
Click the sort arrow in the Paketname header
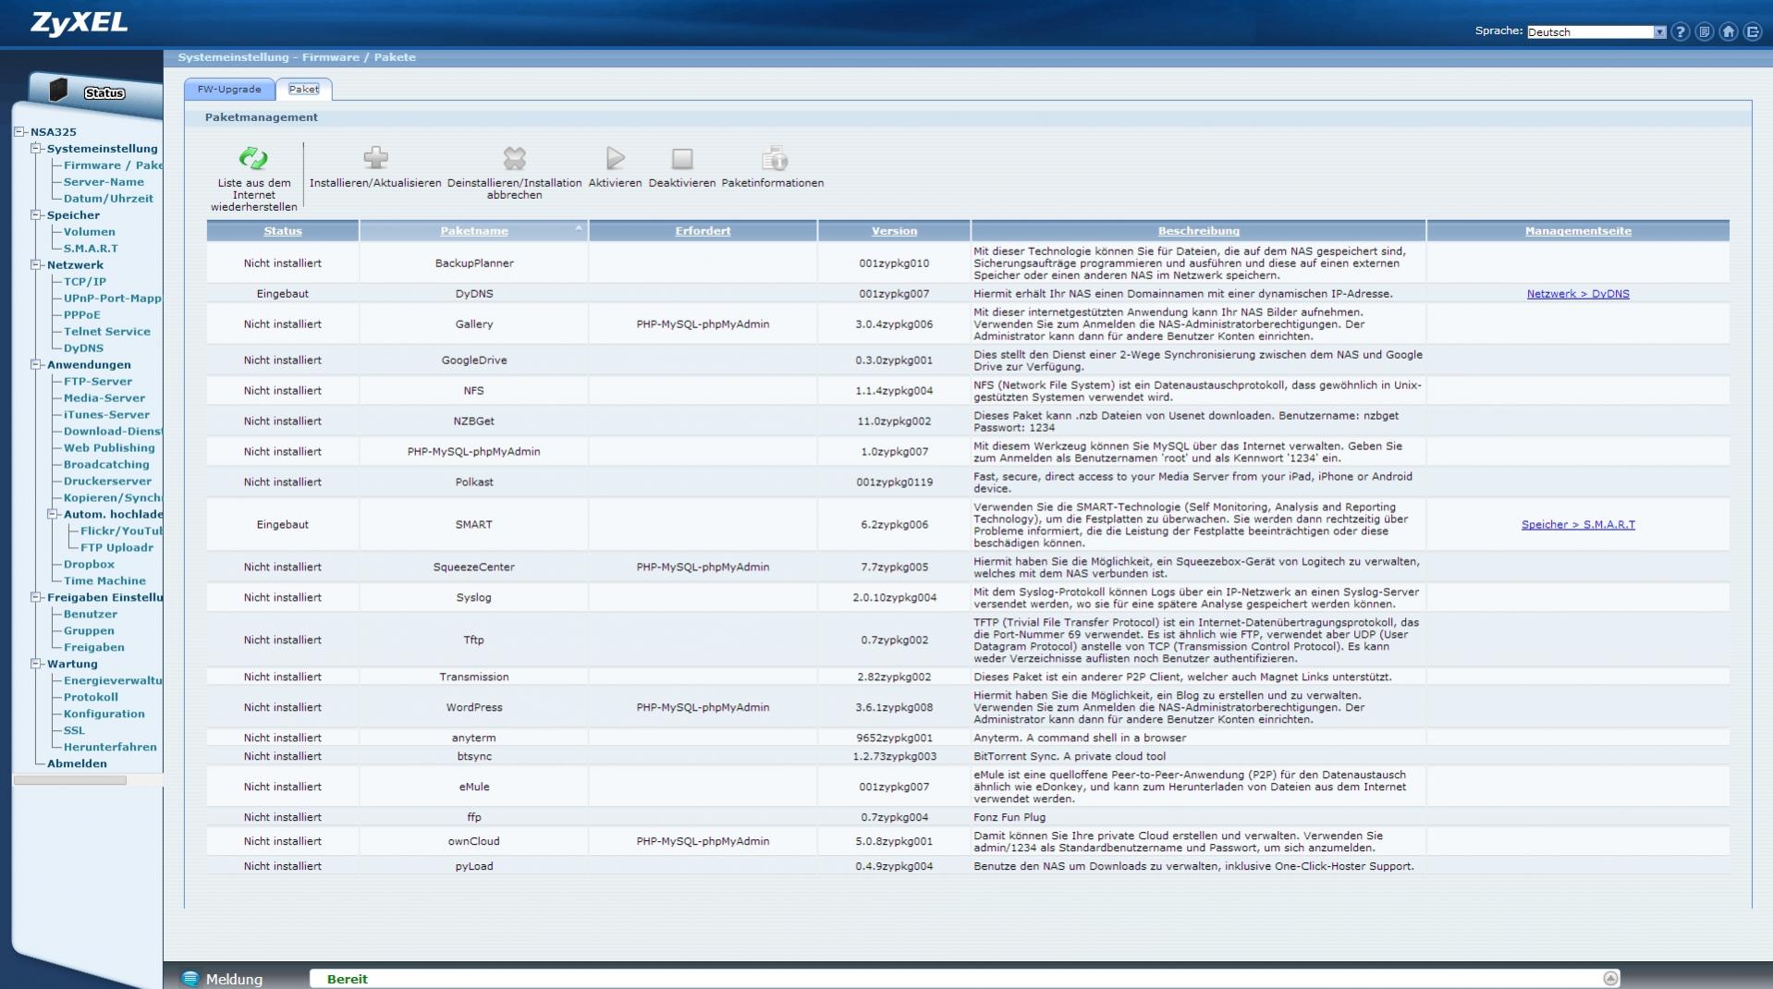(579, 227)
